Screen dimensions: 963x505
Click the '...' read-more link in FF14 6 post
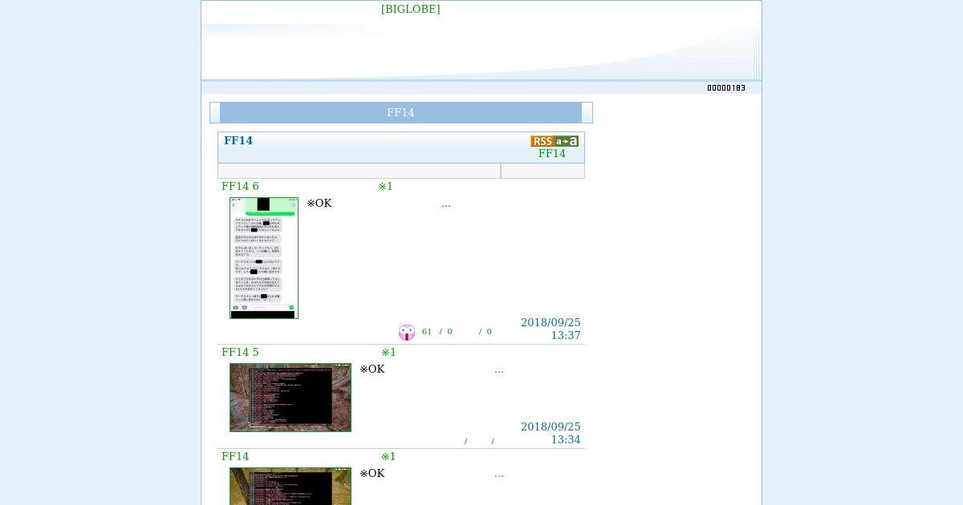click(x=446, y=204)
